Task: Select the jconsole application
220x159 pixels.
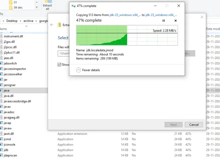Action: click(x=9, y=144)
